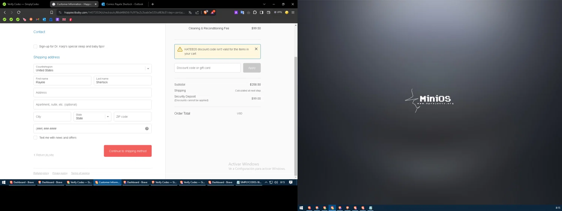562x211 pixels.
Task: Click the browser address bar URL
Action: [124, 12]
